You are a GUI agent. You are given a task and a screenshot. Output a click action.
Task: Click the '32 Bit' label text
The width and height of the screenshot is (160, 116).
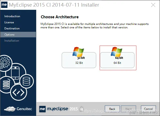pos(79,63)
